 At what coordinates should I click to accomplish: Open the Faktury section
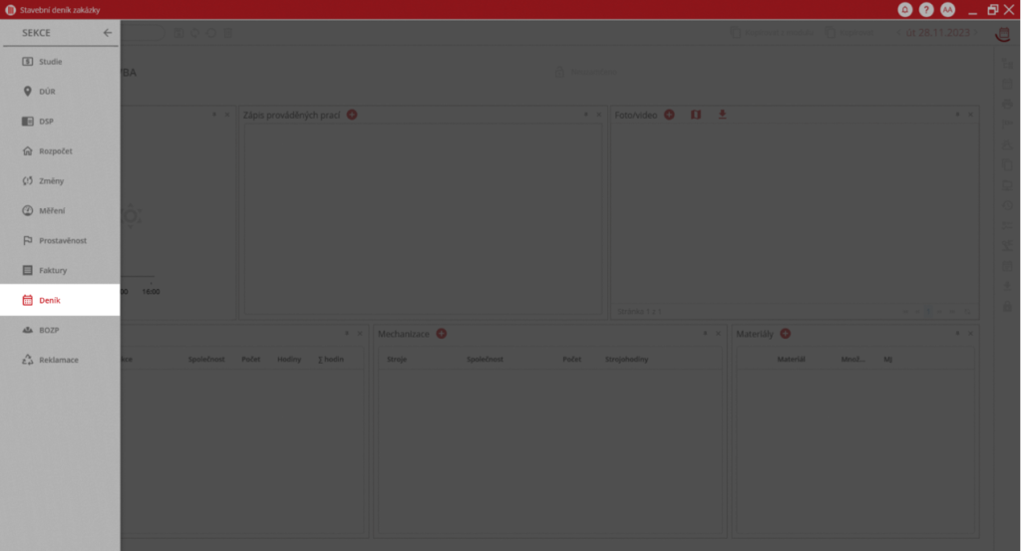point(53,270)
